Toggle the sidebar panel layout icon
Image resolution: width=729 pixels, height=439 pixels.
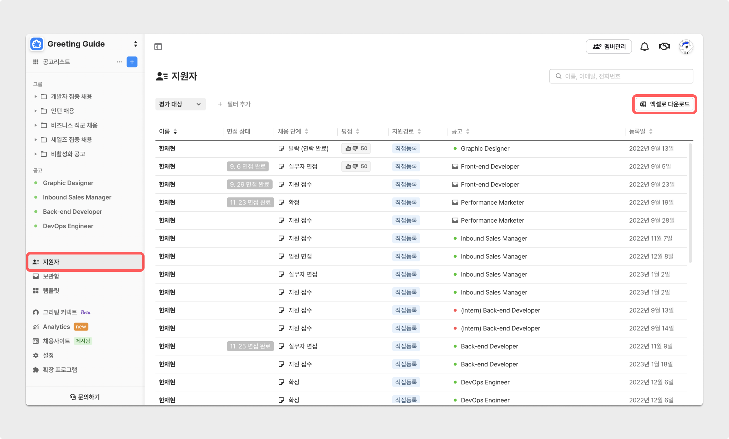(x=158, y=47)
